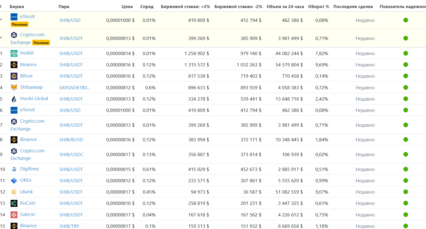
Task: Sort by the Пара column header
Action: pyautogui.click(x=64, y=7)
